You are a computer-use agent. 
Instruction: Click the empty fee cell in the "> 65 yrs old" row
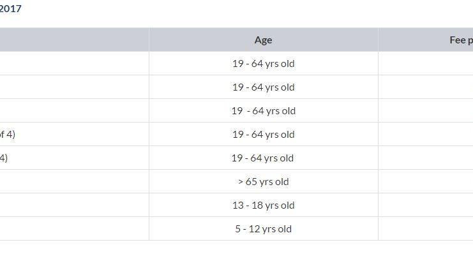point(426,182)
